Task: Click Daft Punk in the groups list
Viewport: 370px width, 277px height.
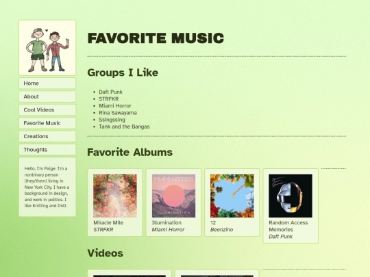Action: tap(110, 92)
